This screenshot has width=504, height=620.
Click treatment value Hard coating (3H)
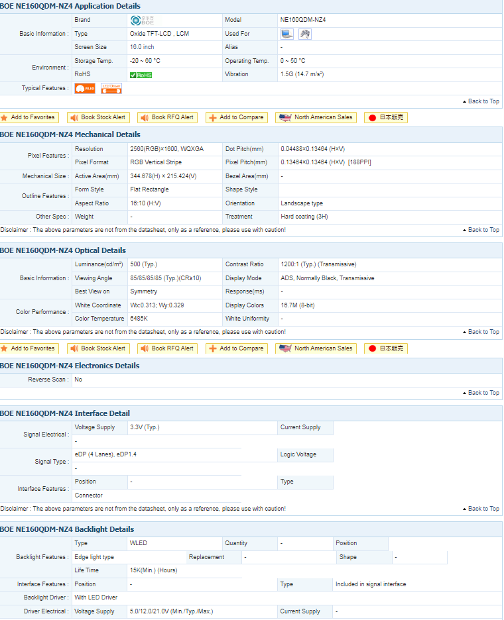click(304, 217)
